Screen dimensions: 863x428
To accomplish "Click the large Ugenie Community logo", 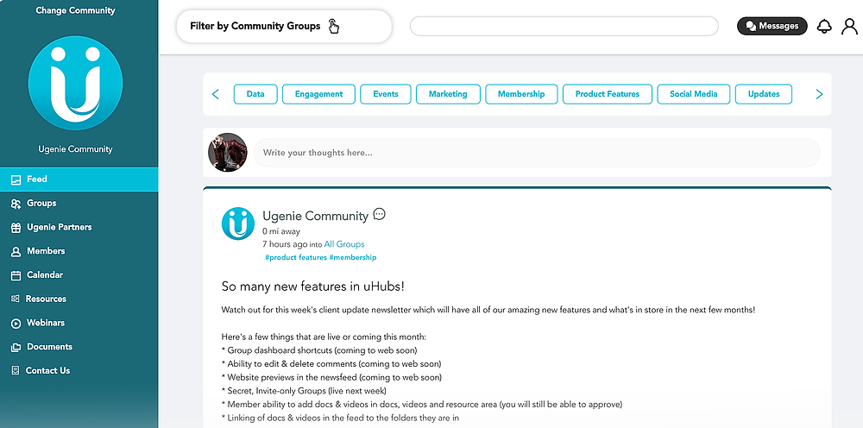I will [75, 83].
